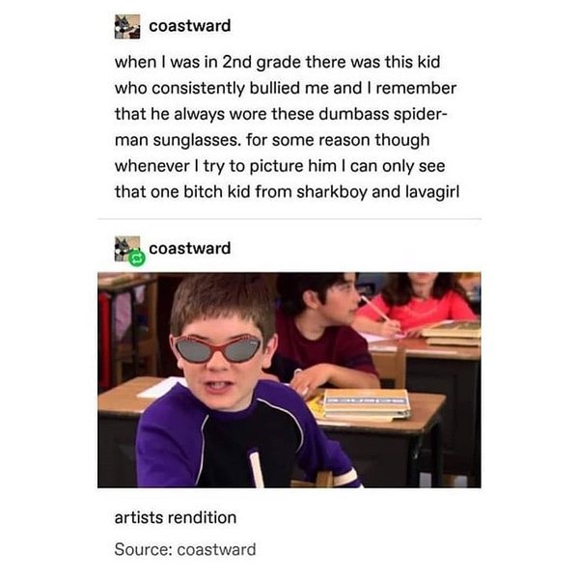Viewport: 579px width, 579px height.
Task: Click the words "sharkboy and lavagirl"
Action: click(377, 192)
